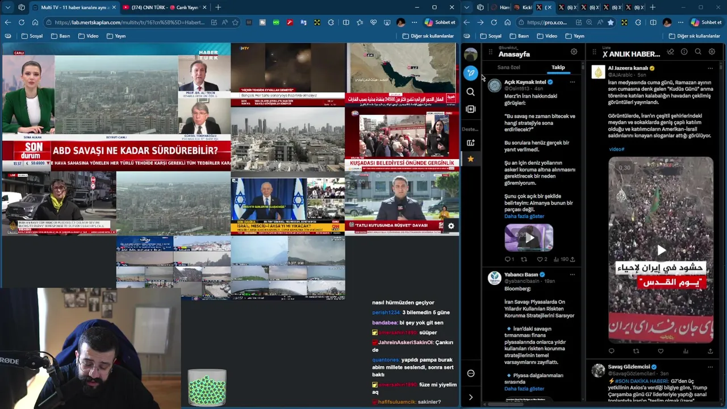Expand Merz post with Daha fazla göster
Screen dimensions: 727x409
pos(524,216)
